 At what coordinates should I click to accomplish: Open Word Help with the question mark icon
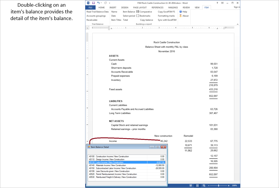pos(217,3)
